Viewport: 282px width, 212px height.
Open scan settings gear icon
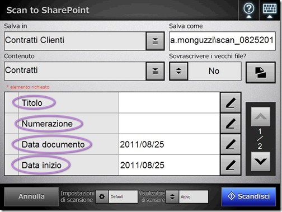[x=102, y=196]
